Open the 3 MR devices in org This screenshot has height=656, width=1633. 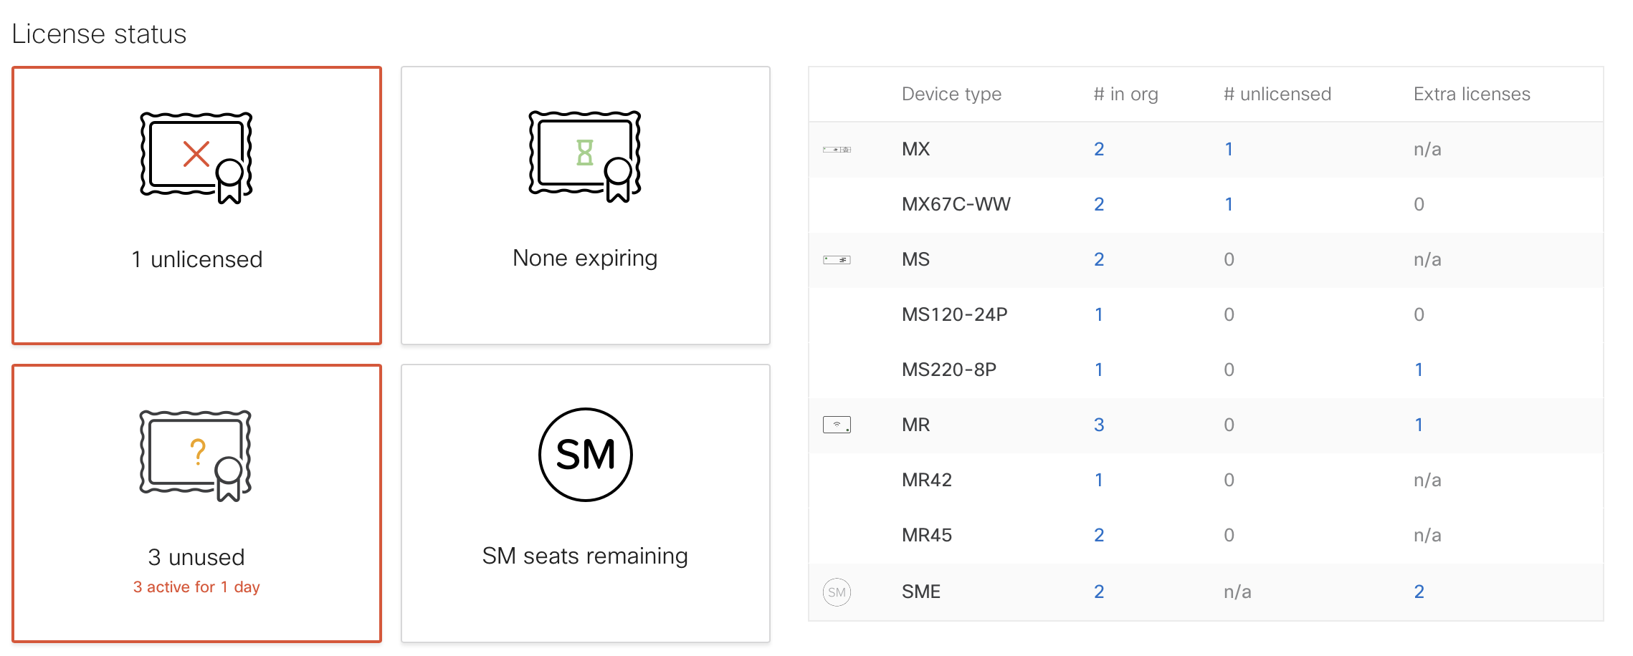pyautogui.click(x=1099, y=424)
